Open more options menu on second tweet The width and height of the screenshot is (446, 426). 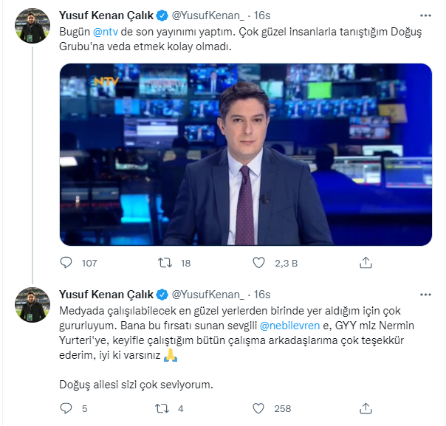pyautogui.click(x=425, y=295)
